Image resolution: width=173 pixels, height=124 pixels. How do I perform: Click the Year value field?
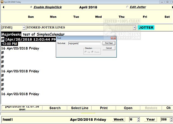(x=165, y=119)
